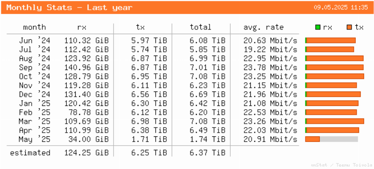374x169 pixels.
Task: Click the Dec '24 total 6.69 TiB
Action: coord(207,94)
